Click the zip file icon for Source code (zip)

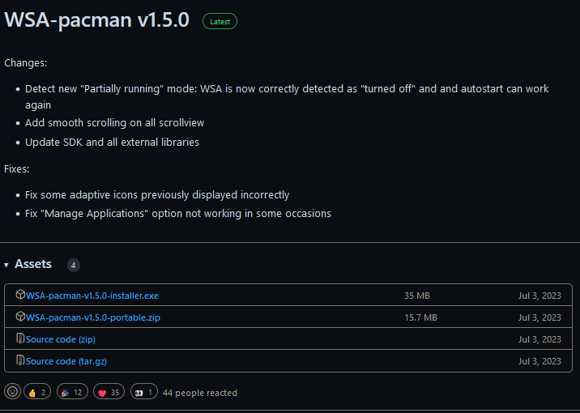[20, 339]
